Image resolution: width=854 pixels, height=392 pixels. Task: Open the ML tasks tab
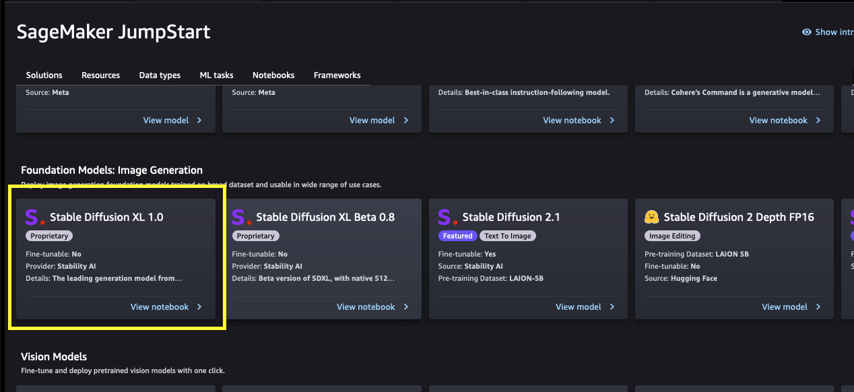(216, 75)
